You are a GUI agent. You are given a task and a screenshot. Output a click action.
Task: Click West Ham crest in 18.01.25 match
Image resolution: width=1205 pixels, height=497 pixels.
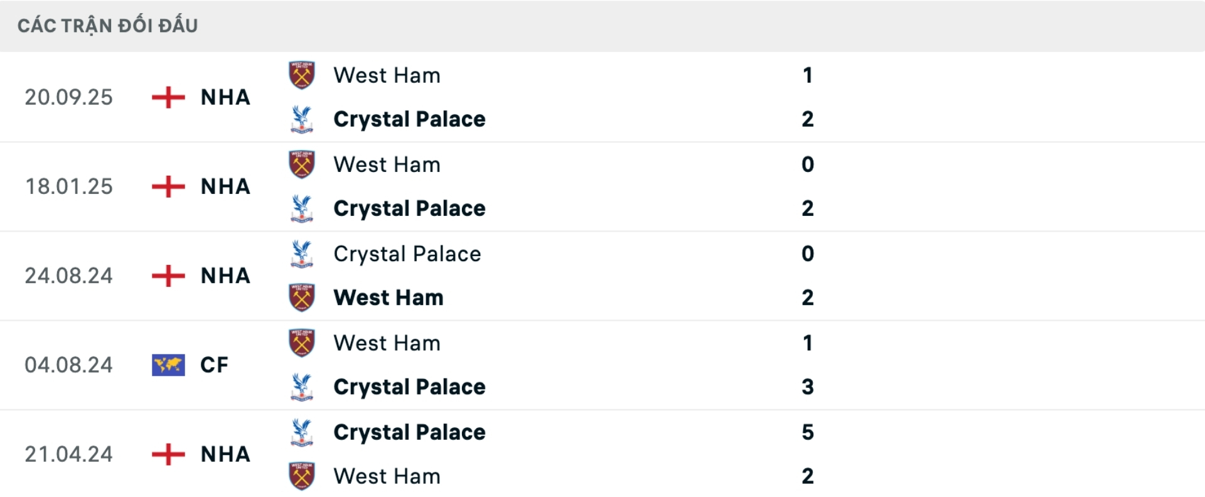click(301, 164)
